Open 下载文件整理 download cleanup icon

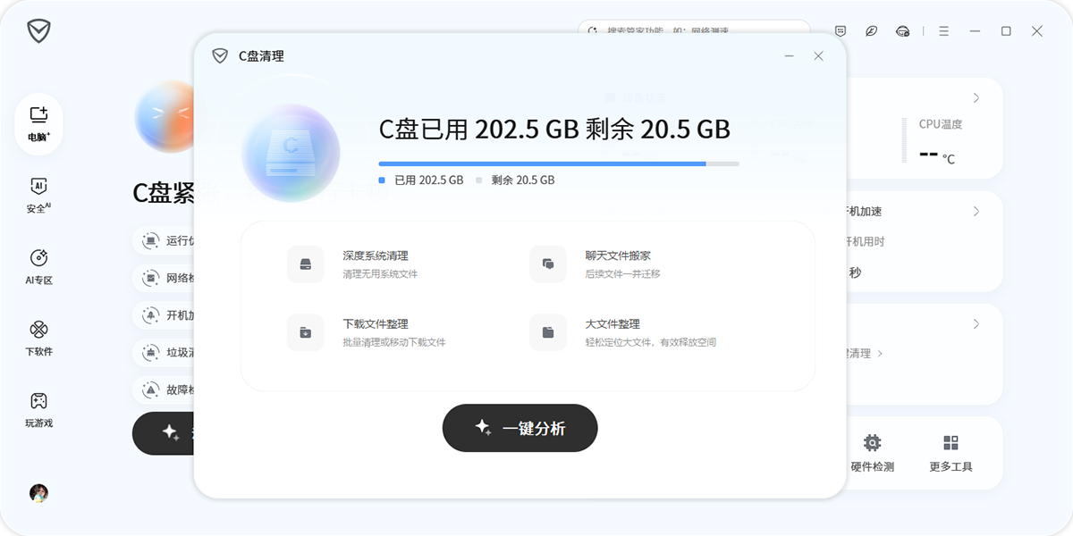[305, 331]
